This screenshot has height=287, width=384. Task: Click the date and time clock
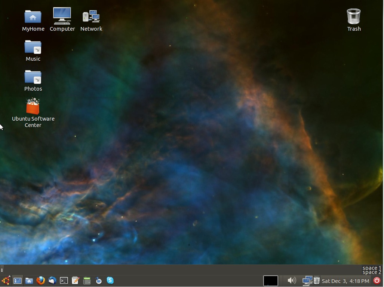[x=345, y=281]
